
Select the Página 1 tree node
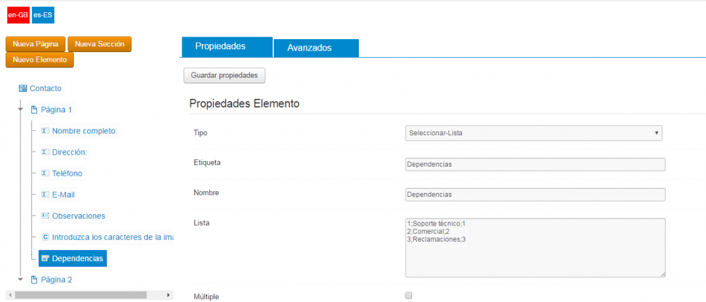coord(56,110)
